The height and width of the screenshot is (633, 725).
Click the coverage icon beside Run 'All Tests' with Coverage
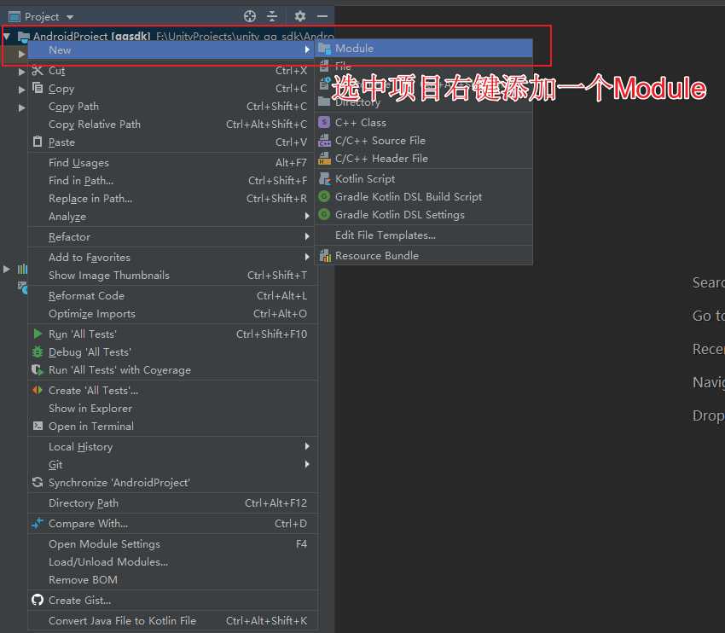point(37,369)
